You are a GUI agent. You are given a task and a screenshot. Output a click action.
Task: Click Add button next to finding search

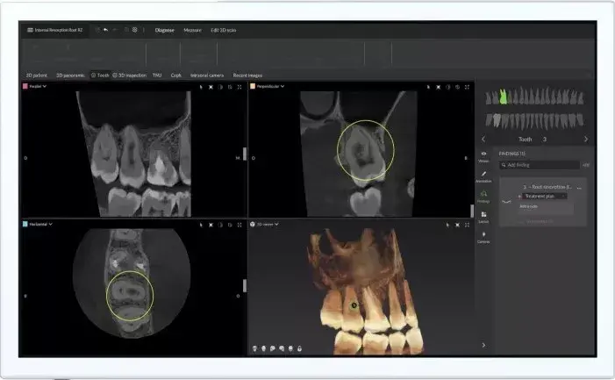(x=586, y=165)
